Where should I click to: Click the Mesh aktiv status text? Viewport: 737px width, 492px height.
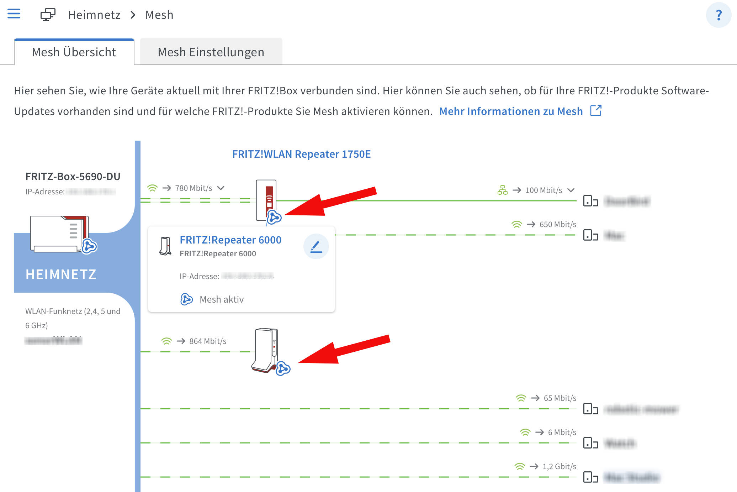point(222,299)
